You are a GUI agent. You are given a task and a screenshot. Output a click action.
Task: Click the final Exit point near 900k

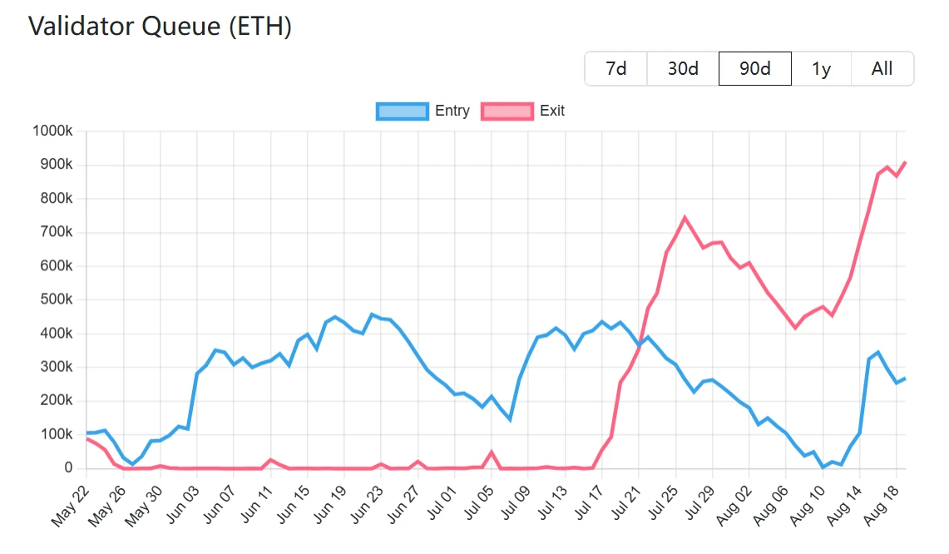coord(905,162)
